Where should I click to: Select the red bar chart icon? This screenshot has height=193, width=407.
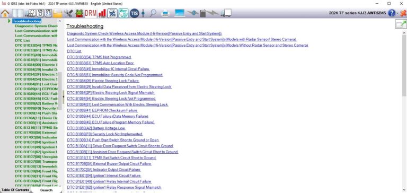(x=102, y=13)
